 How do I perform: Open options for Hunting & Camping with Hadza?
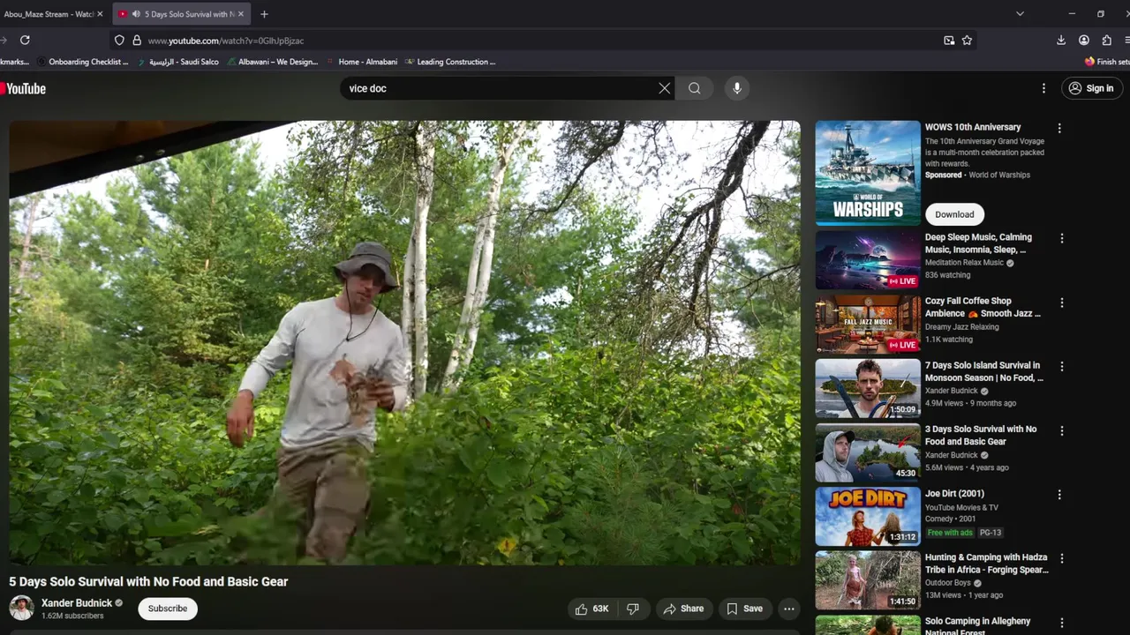pos(1061,558)
